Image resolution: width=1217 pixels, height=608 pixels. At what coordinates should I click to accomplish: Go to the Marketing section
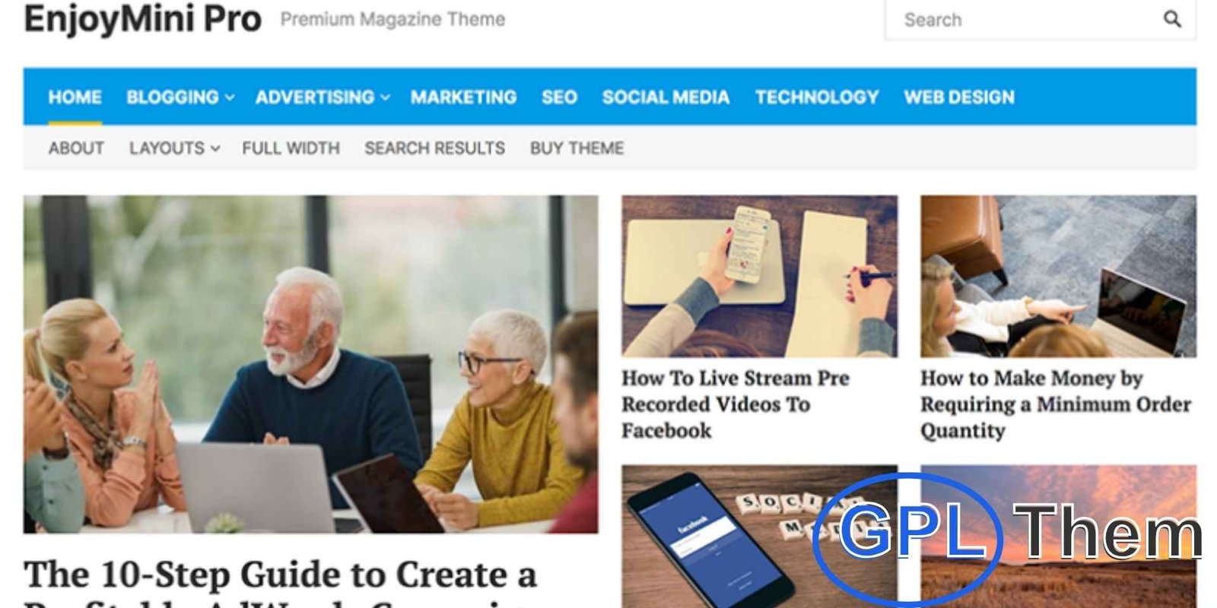[x=463, y=97]
